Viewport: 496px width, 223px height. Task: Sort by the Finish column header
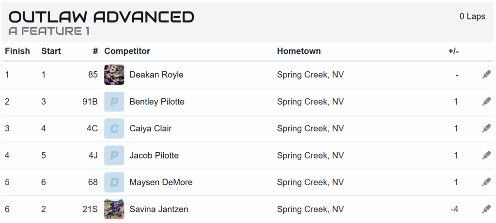(17, 51)
